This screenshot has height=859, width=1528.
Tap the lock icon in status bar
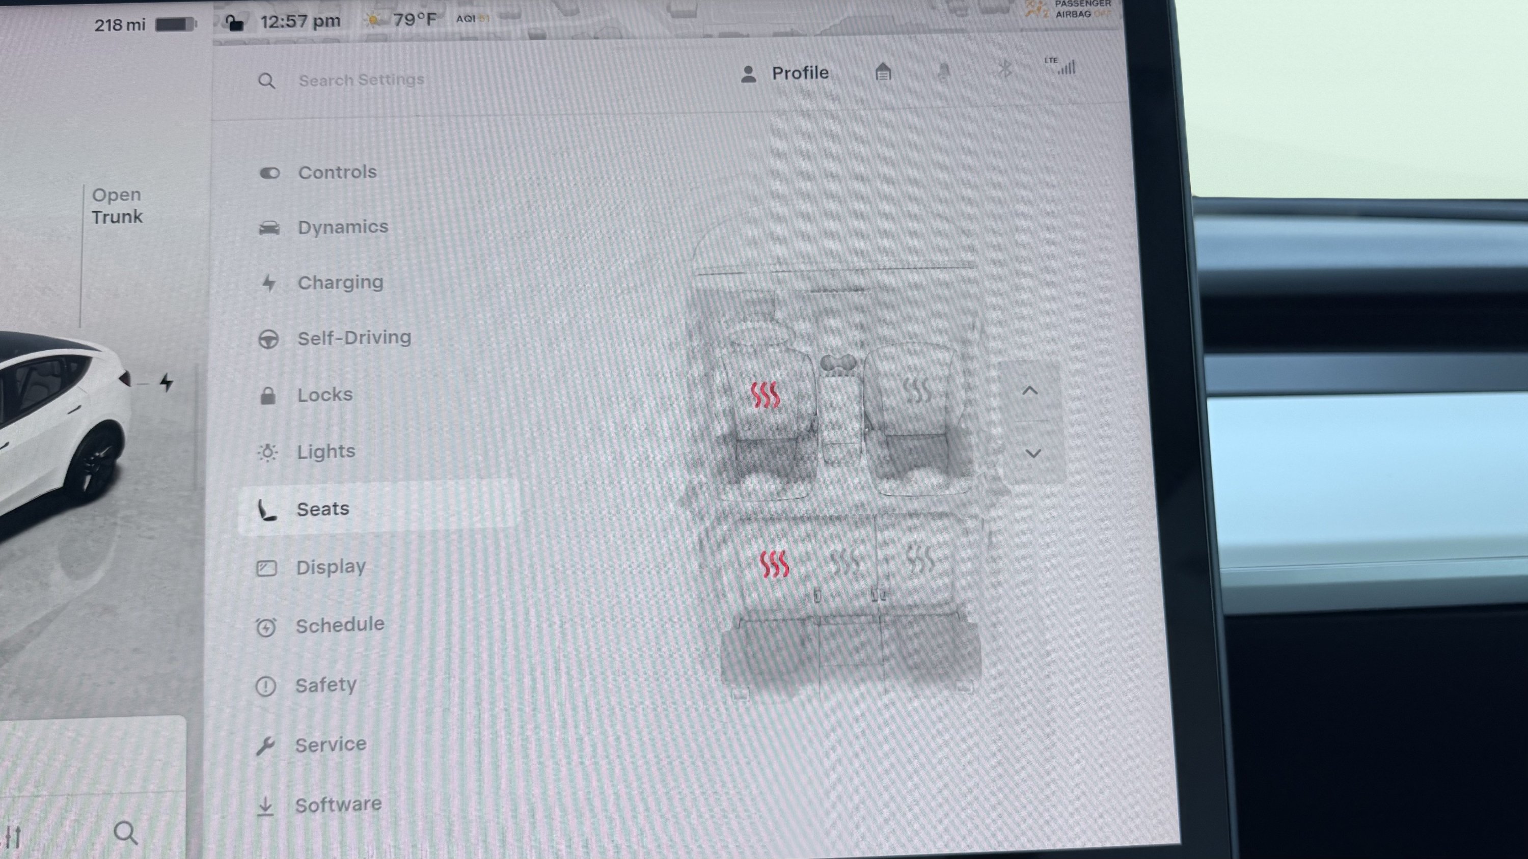235,22
